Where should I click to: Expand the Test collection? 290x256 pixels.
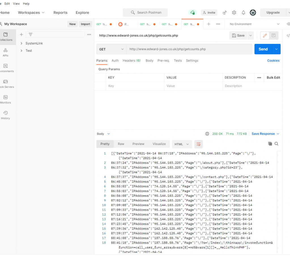coord(22,51)
